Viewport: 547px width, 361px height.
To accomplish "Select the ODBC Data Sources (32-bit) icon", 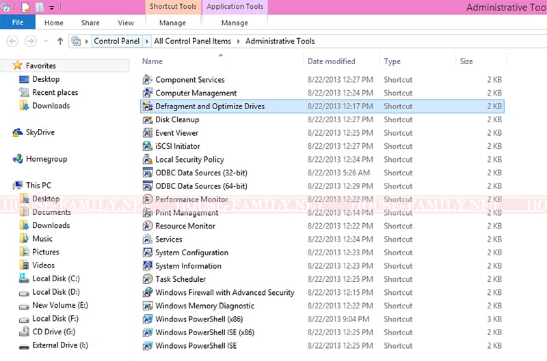I will (148, 173).
